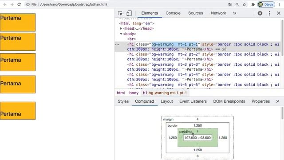Screen dimensions: 284x160
Task: Click the content size 197.500 × 93.500
Action: pos(197,138)
